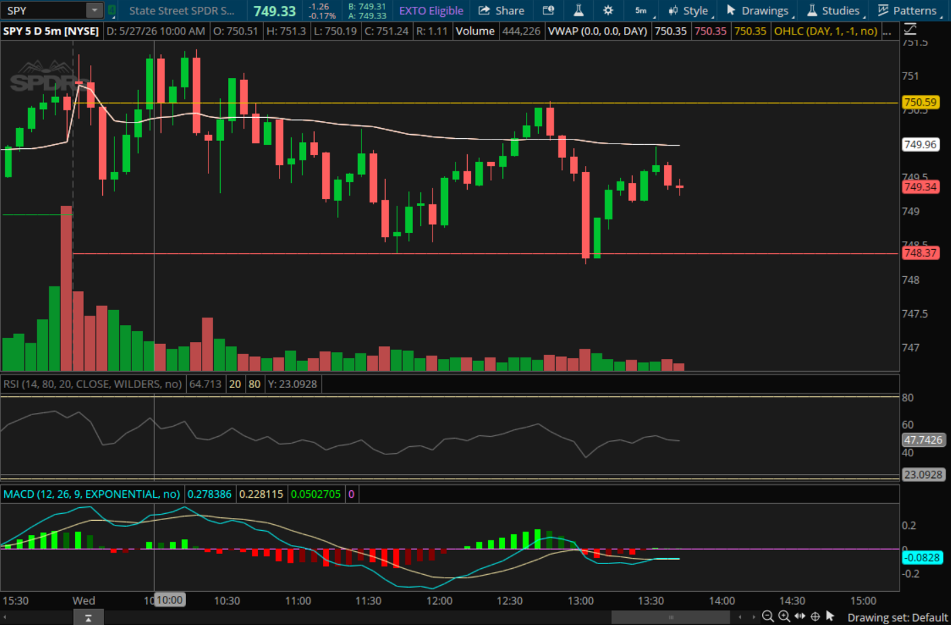Open the symbol dropdown arrow next to SPY
This screenshot has height=625, width=951.
click(95, 10)
